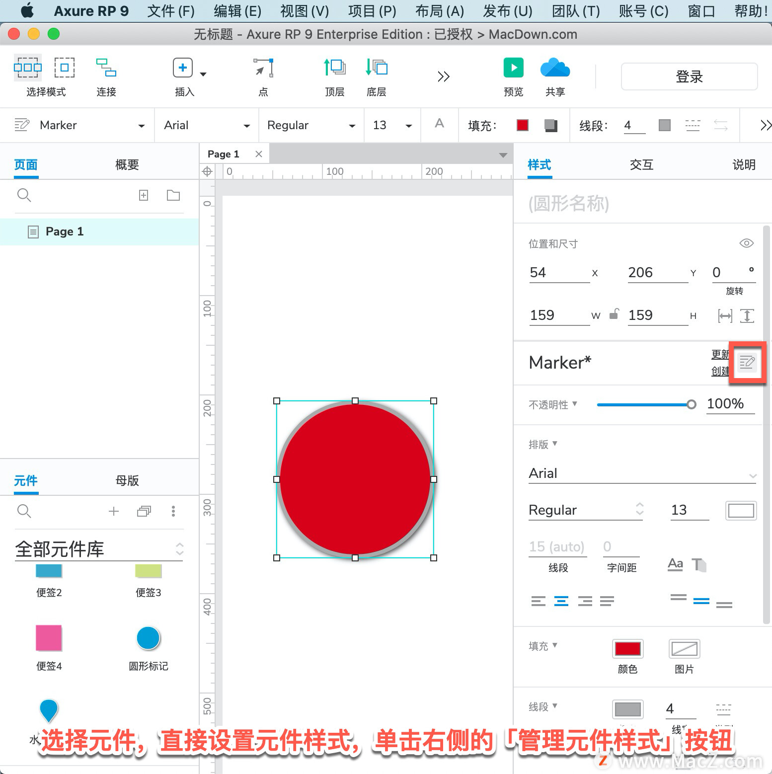Click the X position input field
Viewport: 772px width, 774px height.
tap(559, 272)
